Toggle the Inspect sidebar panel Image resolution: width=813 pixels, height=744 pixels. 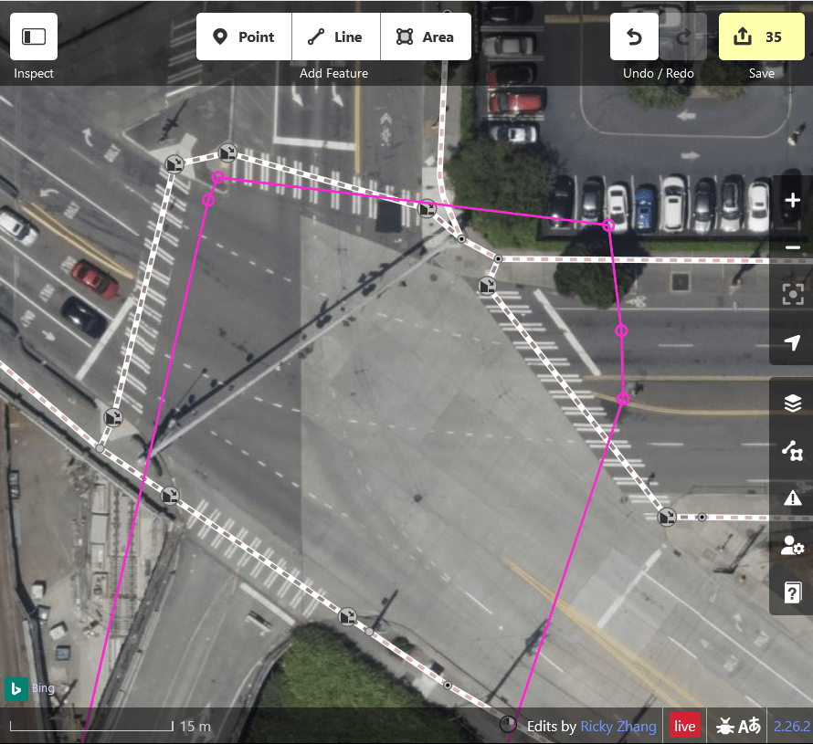click(34, 37)
